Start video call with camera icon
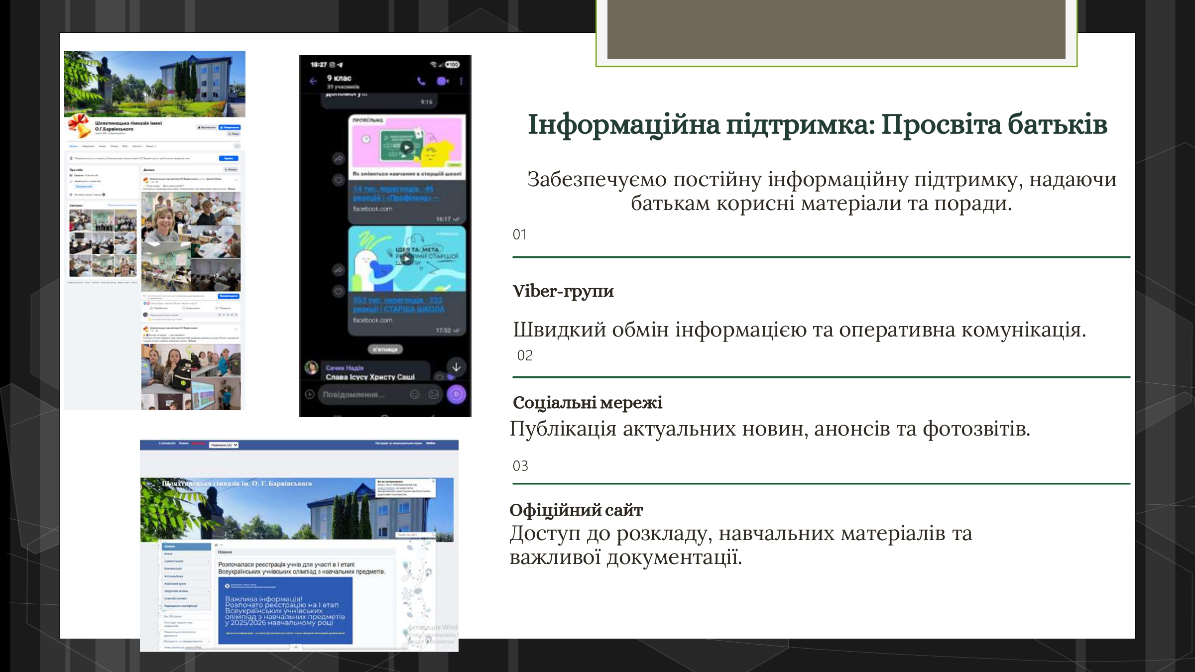This screenshot has height=672, width=1195. click(442, 81)
